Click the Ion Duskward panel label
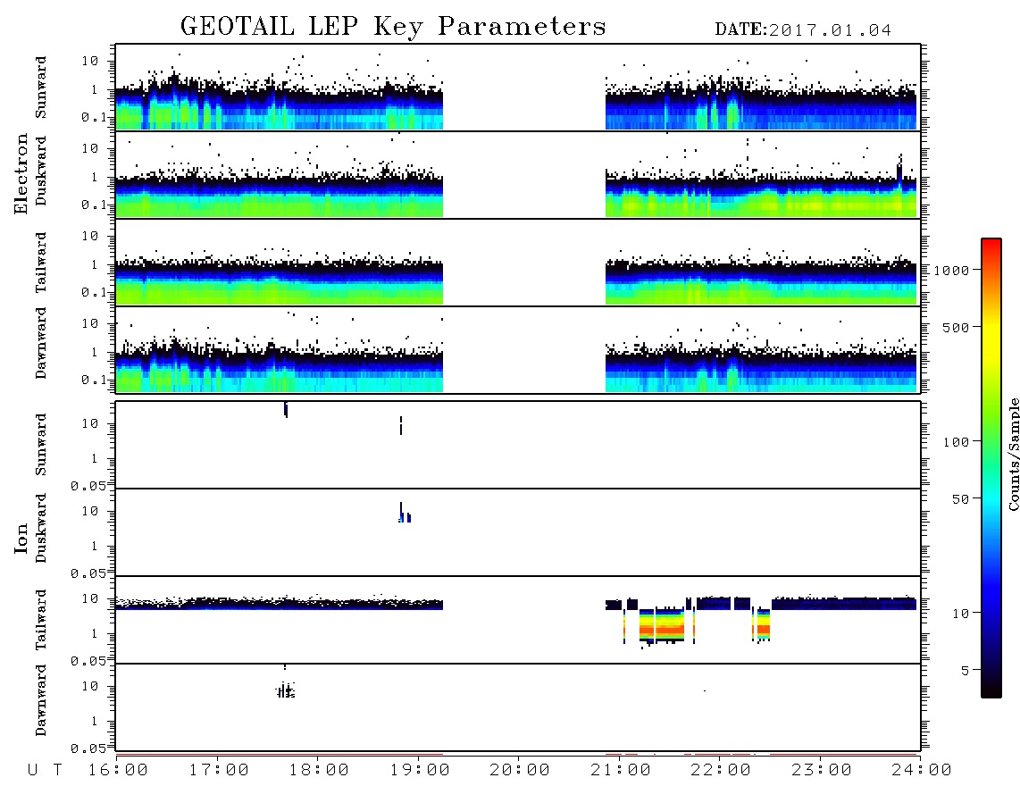 pyautogui.click(x=41, y=528)
